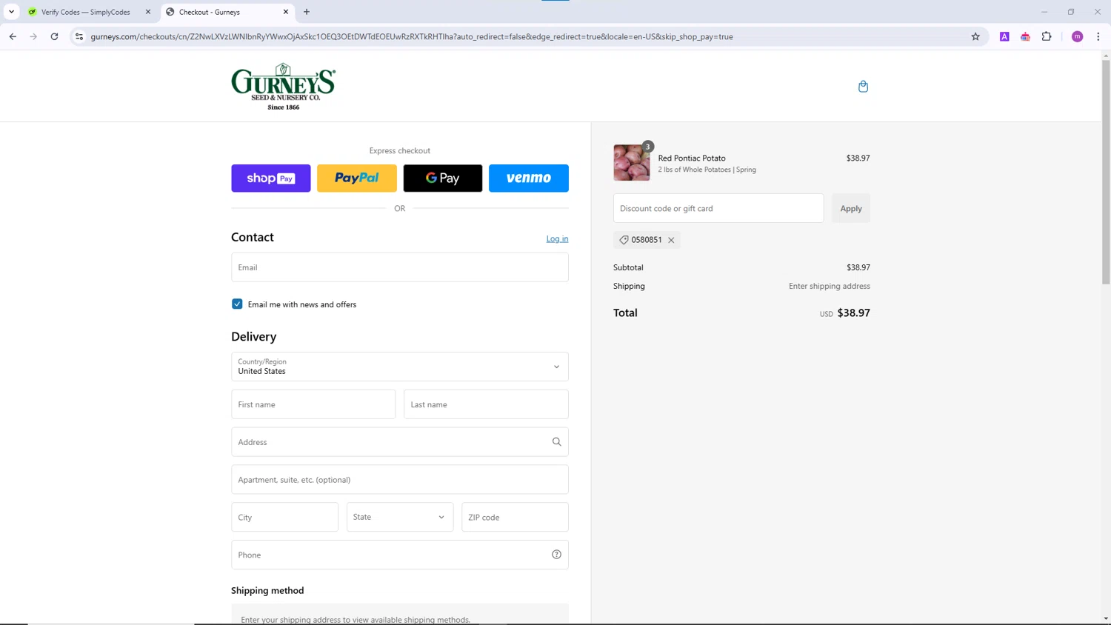Click the ZIP code field

point(515,517)
